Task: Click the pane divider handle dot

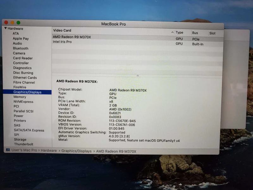Action: pos(138,76)
